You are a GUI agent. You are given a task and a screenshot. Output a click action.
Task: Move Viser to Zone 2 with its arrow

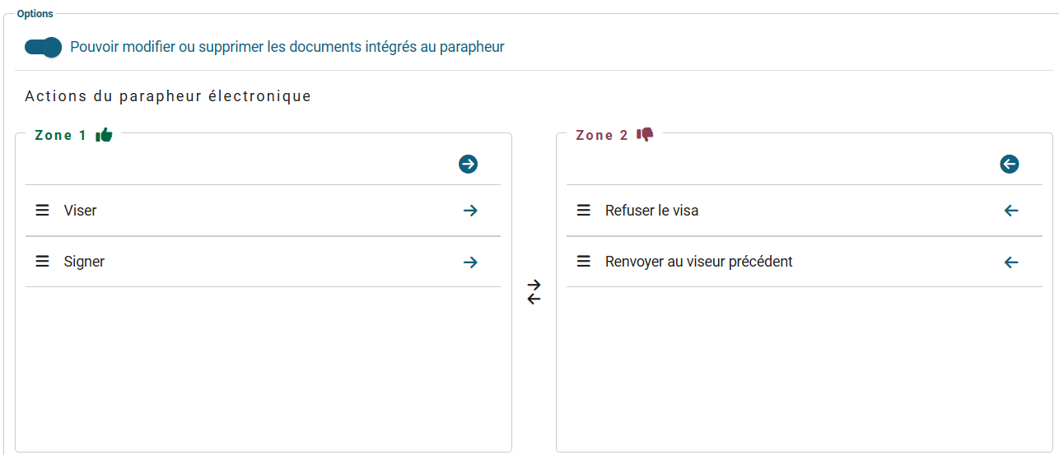[470, 211]
